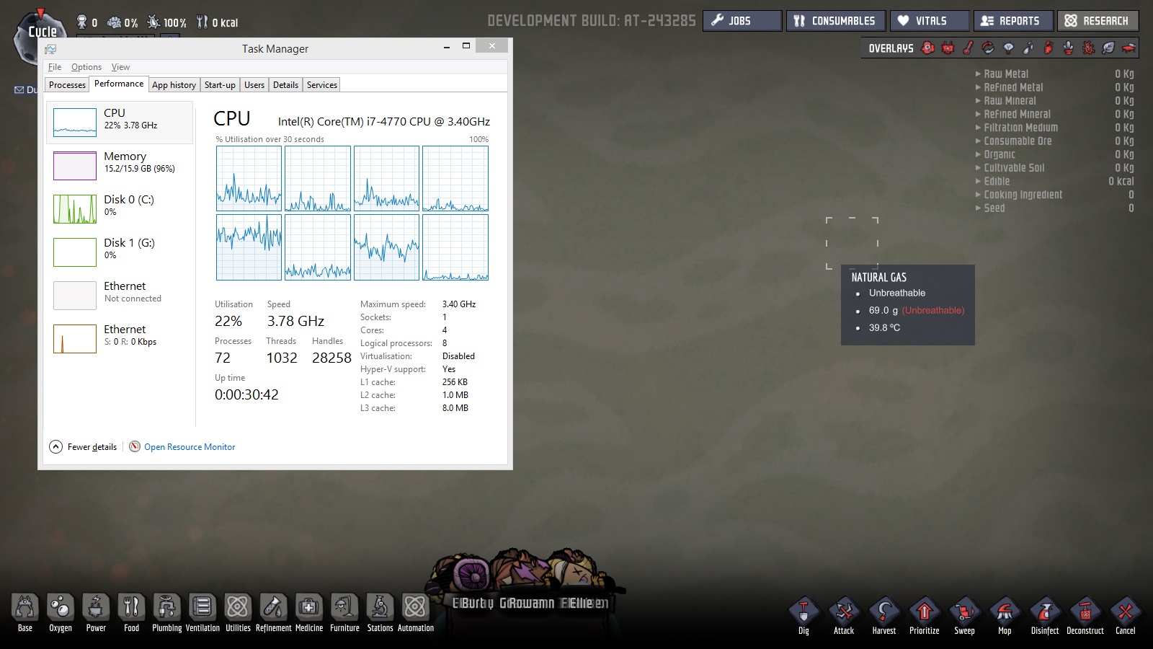The width and height of the screenshot is (1153, 649).
Task: Toggle the last overlay in Overlays bar
Action: pos(1128,48)
